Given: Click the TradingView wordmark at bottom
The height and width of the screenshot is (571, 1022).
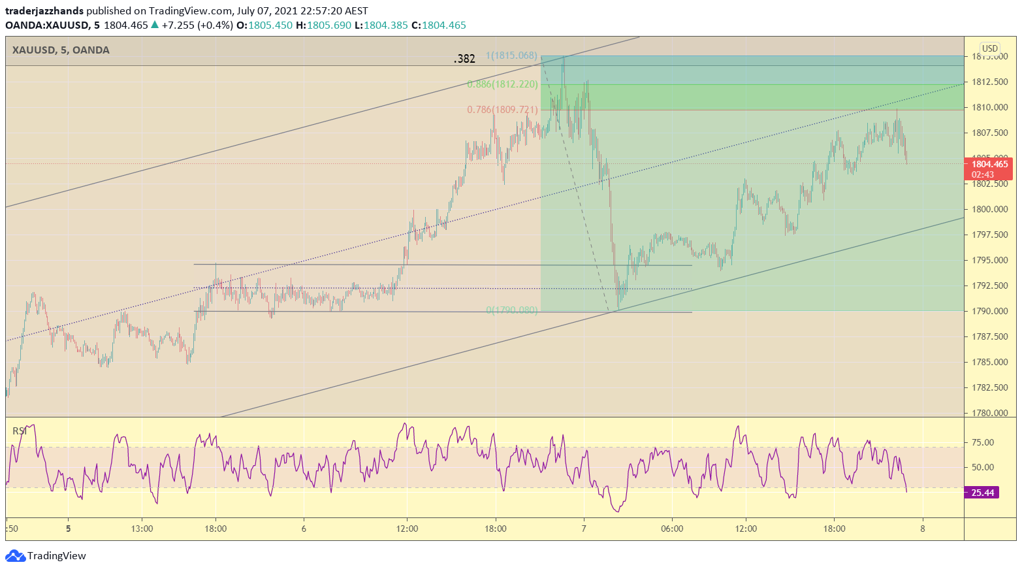Looking at the screenshot, I should coord(57,556).
